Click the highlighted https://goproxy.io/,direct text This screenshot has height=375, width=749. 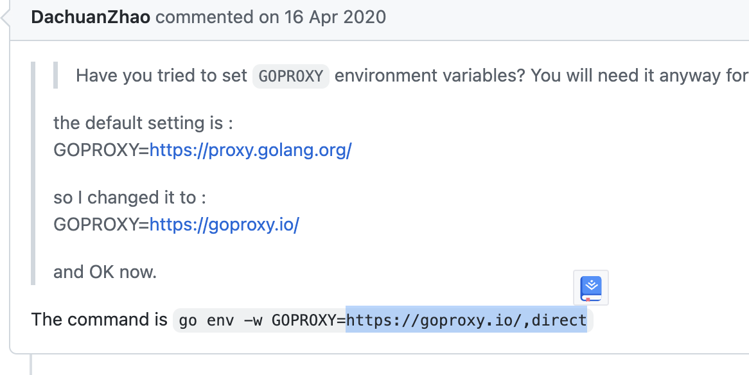coord(466,320)
